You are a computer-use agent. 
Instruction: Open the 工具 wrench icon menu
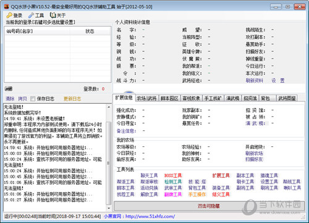tap(36, 15)
